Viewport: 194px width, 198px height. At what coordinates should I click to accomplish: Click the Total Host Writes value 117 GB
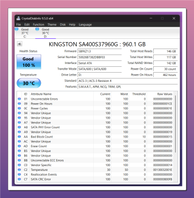[165, 57]
